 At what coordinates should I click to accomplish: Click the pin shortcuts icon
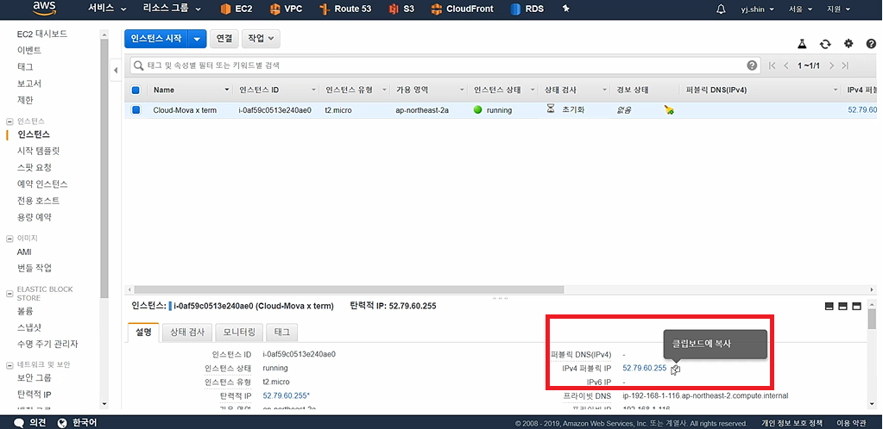pyautogui.click(x=566, y=9)
